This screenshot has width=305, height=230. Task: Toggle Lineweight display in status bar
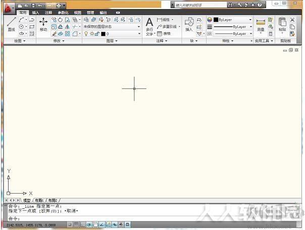tap(121, 225)
